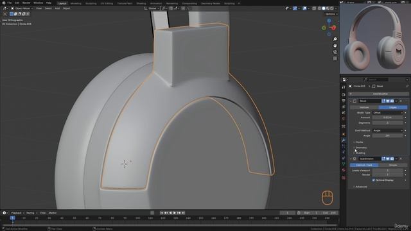This screenshot has width=411, height=231.
Task: Toggle viewport overlays icon
Action: [304, 8]
